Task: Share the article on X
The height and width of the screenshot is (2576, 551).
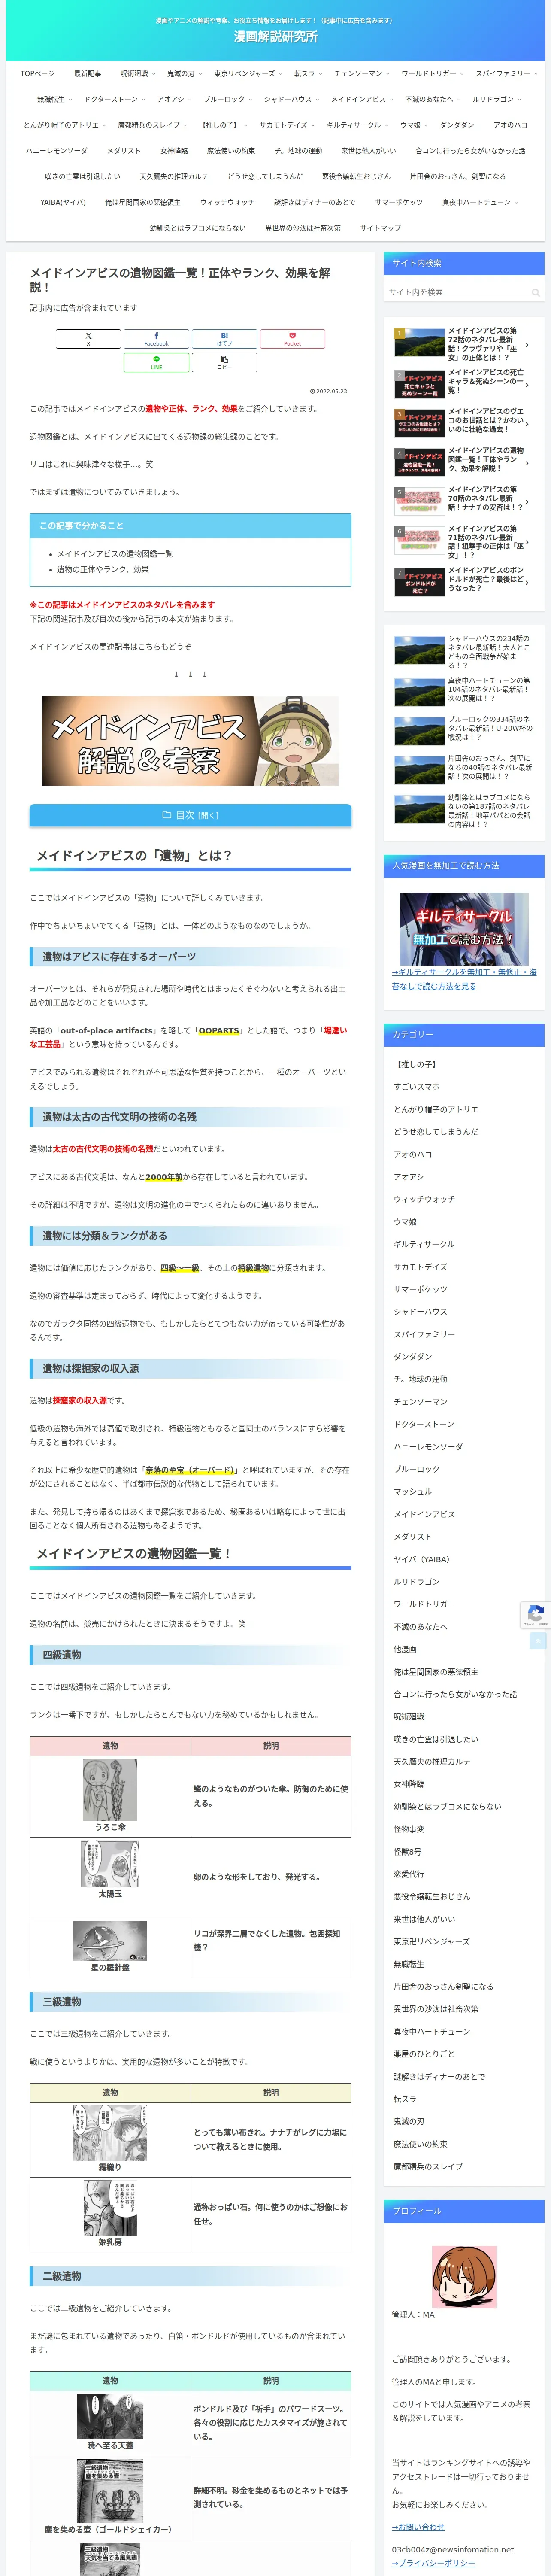Action: pyautogui.click(x=88, y=339)
